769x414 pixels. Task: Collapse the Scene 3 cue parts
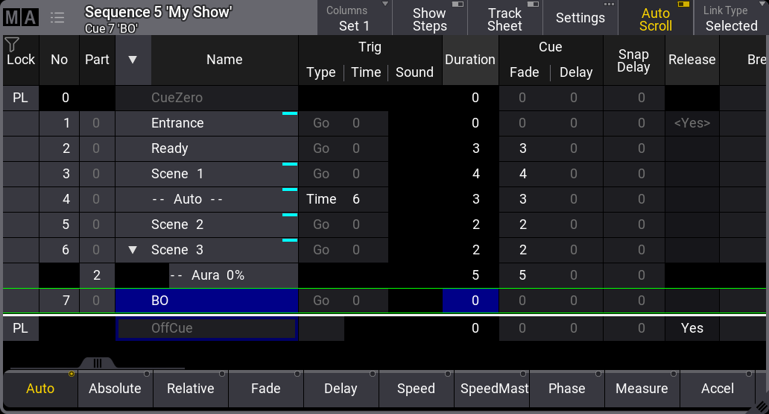point(133,250)
